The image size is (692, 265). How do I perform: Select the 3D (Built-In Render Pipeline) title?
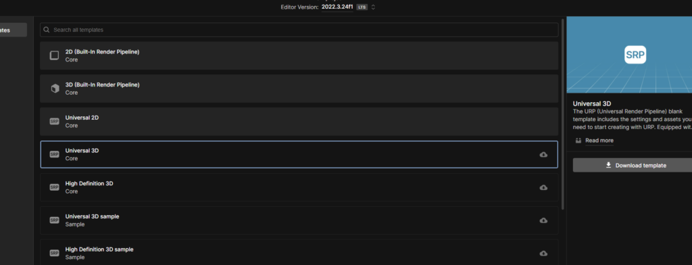pos(103,85)
